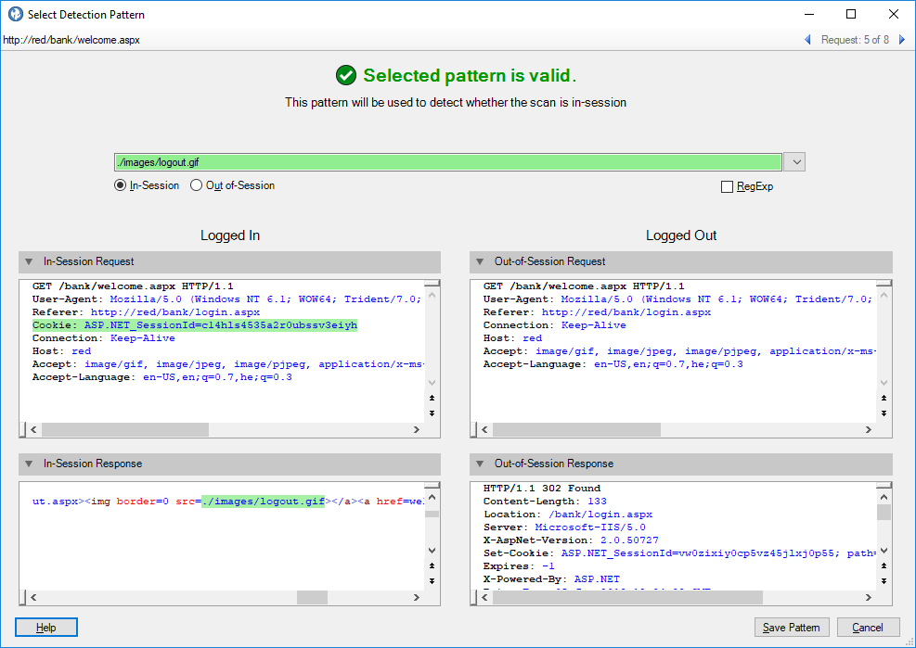916x648 pixels.
Task: Navigate to the previous request with the left arrow
Action: point(807,40)
